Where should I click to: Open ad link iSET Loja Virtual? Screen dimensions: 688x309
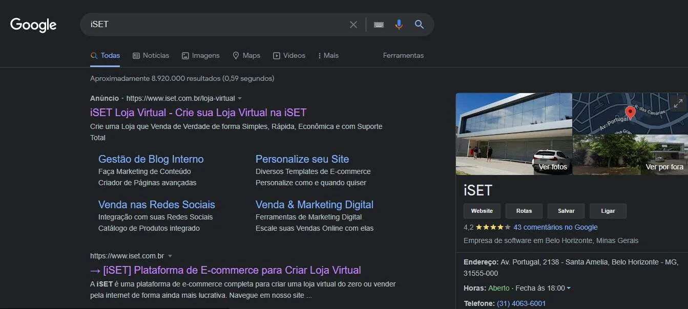click(x=198, y=113)
